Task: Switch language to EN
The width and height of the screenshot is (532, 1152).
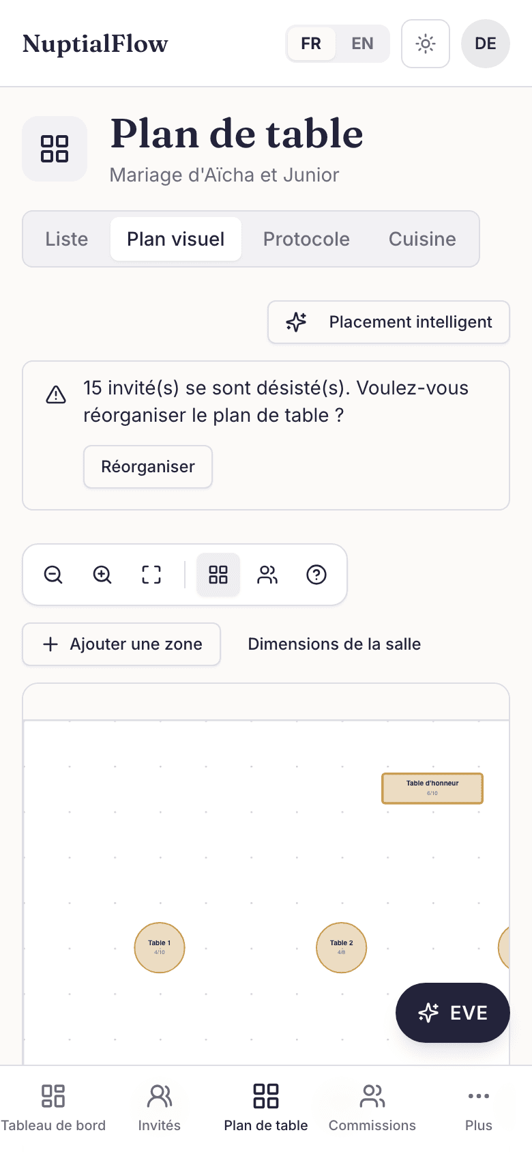Action: (x=362, y=44)
